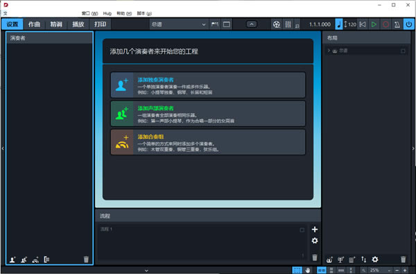Click 添加声部演奏者 section player card
Screen dimensions: 416x274
[208, 114]
